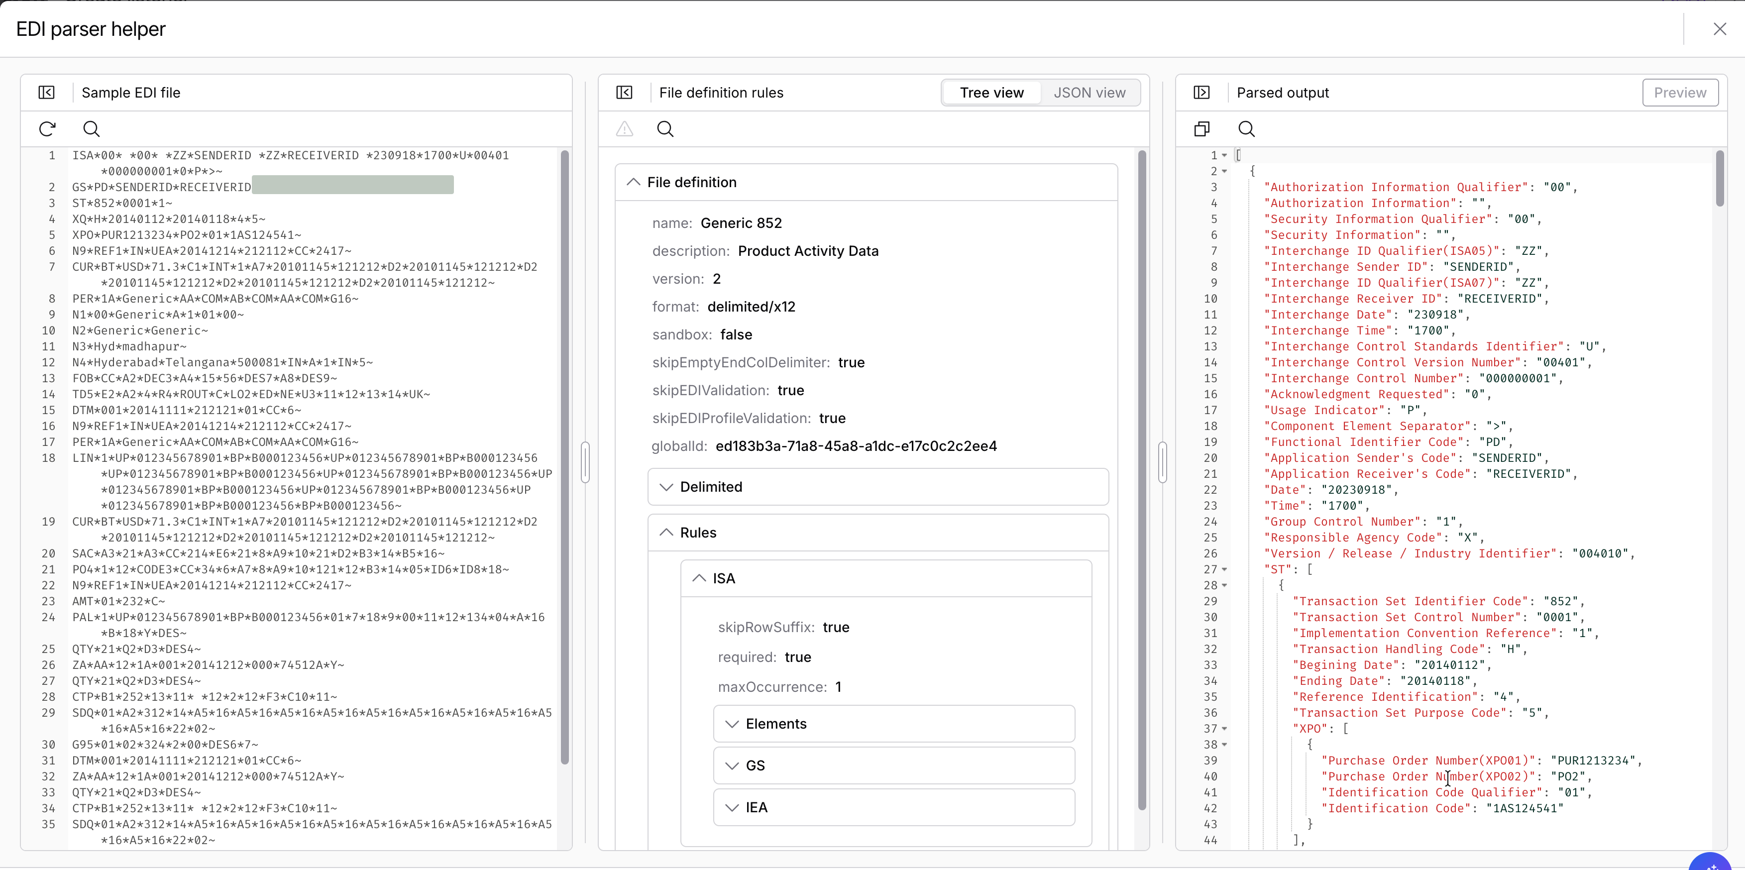Fold JSON line 27 ST array
This screenshot has width=1745, height=870.
1225,570
